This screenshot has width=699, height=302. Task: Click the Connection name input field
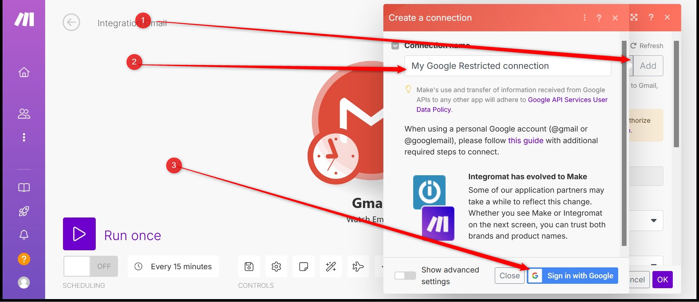coord(508,66)
